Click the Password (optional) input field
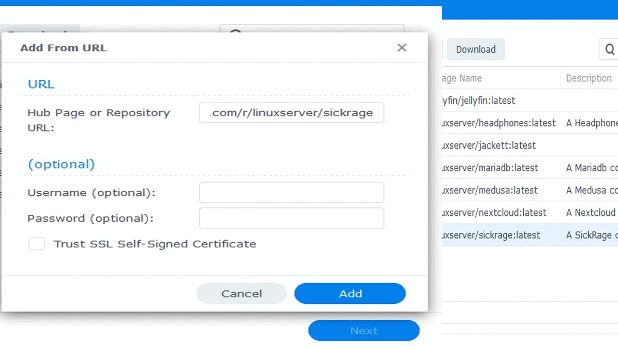 [291, 218]
